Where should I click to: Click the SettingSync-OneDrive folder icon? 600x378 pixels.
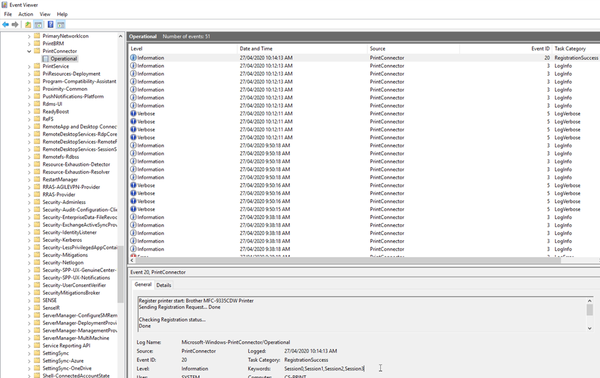coord(37,368)
